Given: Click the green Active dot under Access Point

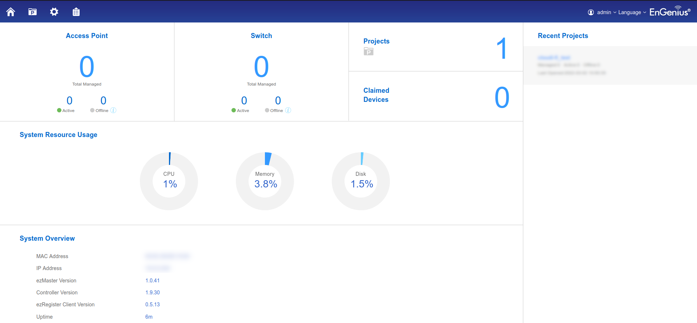Looking at the screenshot, I should (59, 110).
